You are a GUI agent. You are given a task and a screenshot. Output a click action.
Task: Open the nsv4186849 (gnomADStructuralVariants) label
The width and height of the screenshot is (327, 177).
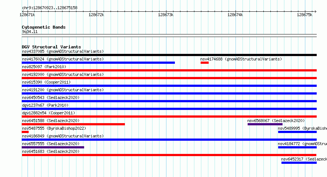(63, 136)
